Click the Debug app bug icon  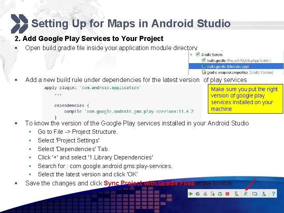[x=198, y=194]
